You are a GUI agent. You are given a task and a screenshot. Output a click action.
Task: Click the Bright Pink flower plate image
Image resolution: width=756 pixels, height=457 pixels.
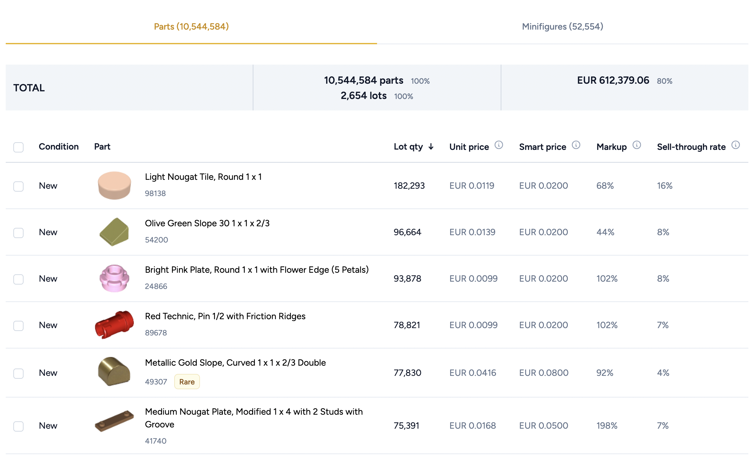114,278
